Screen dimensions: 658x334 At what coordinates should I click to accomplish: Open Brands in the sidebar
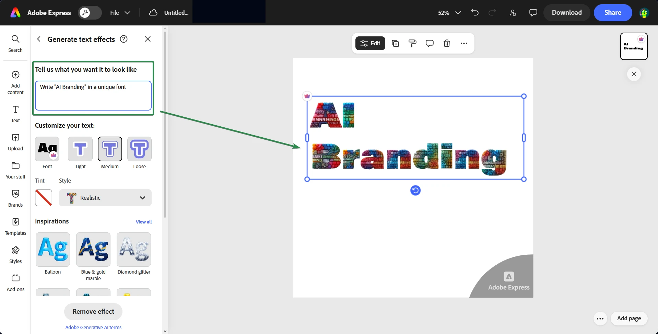15,198
